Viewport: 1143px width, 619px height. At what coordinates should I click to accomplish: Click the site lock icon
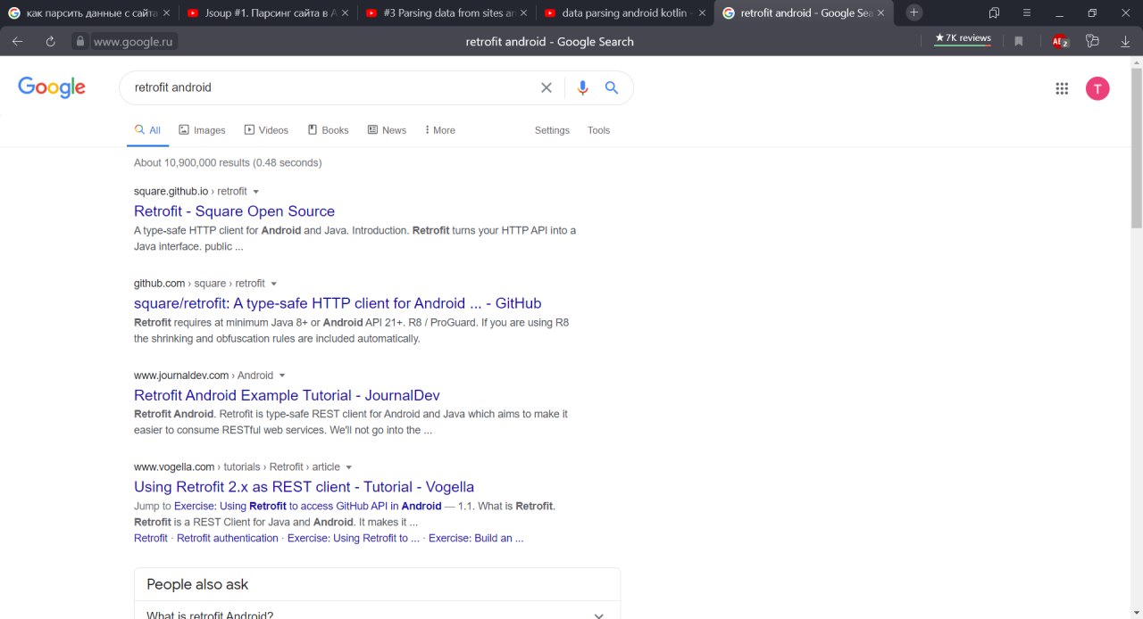coord(79,41)
